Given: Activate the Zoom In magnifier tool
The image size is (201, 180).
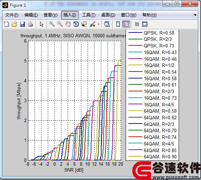Looking at the screenshot, I should click(52, 24).
